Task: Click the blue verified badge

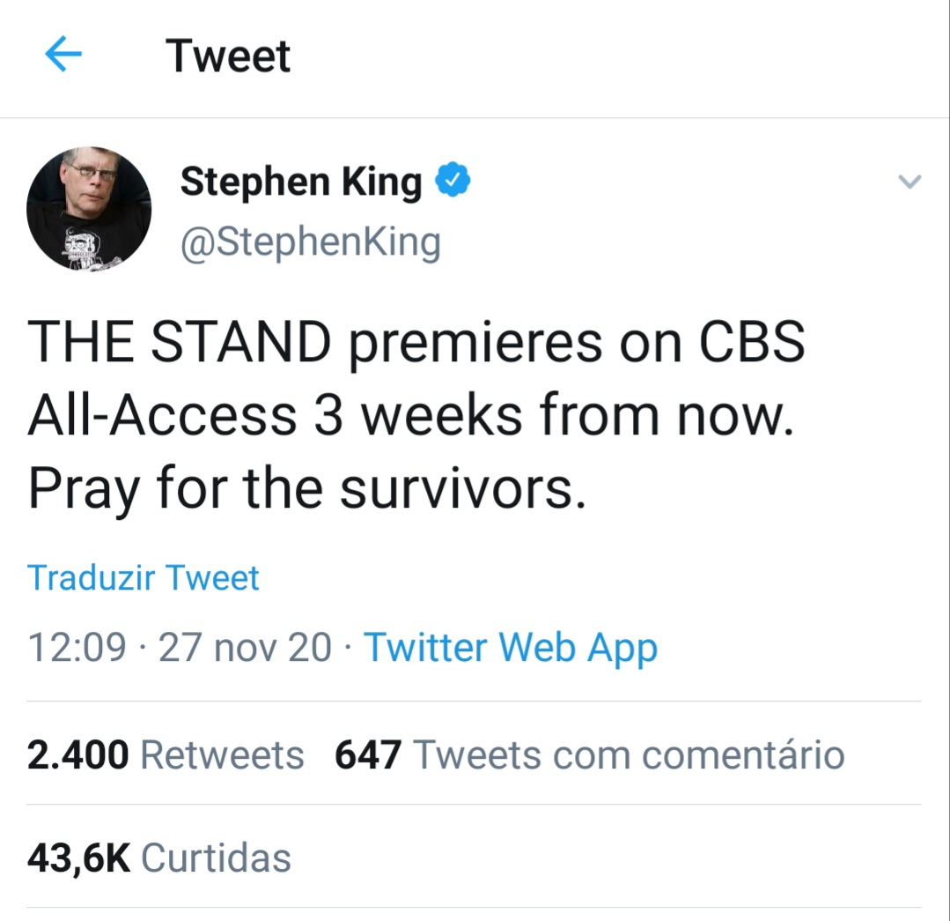Action: click(x=454, y=182)
